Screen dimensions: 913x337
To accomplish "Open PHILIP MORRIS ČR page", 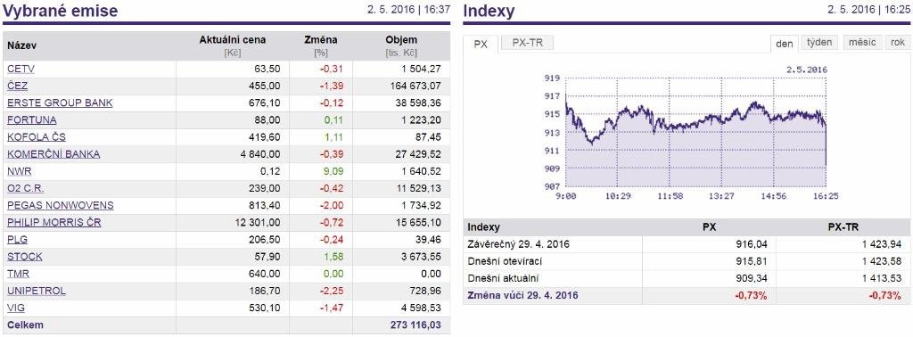I will point(54,222).
